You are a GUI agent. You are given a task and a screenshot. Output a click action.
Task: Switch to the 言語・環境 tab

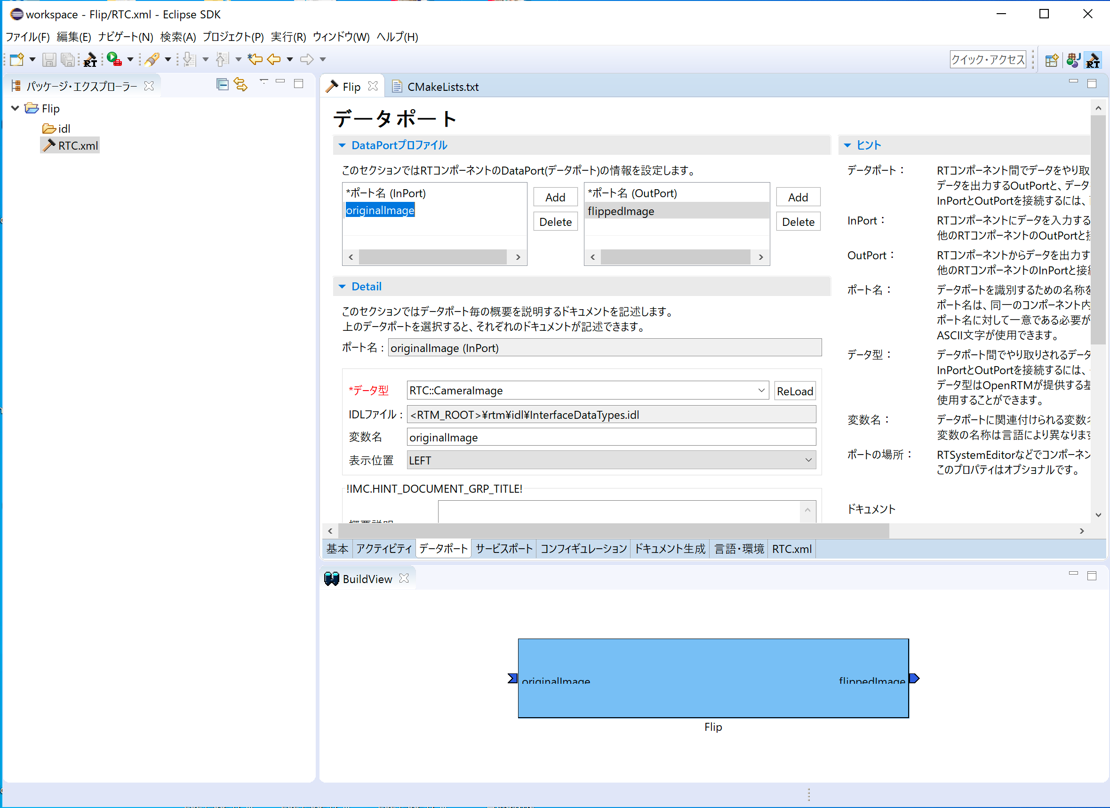click(739, 549)
